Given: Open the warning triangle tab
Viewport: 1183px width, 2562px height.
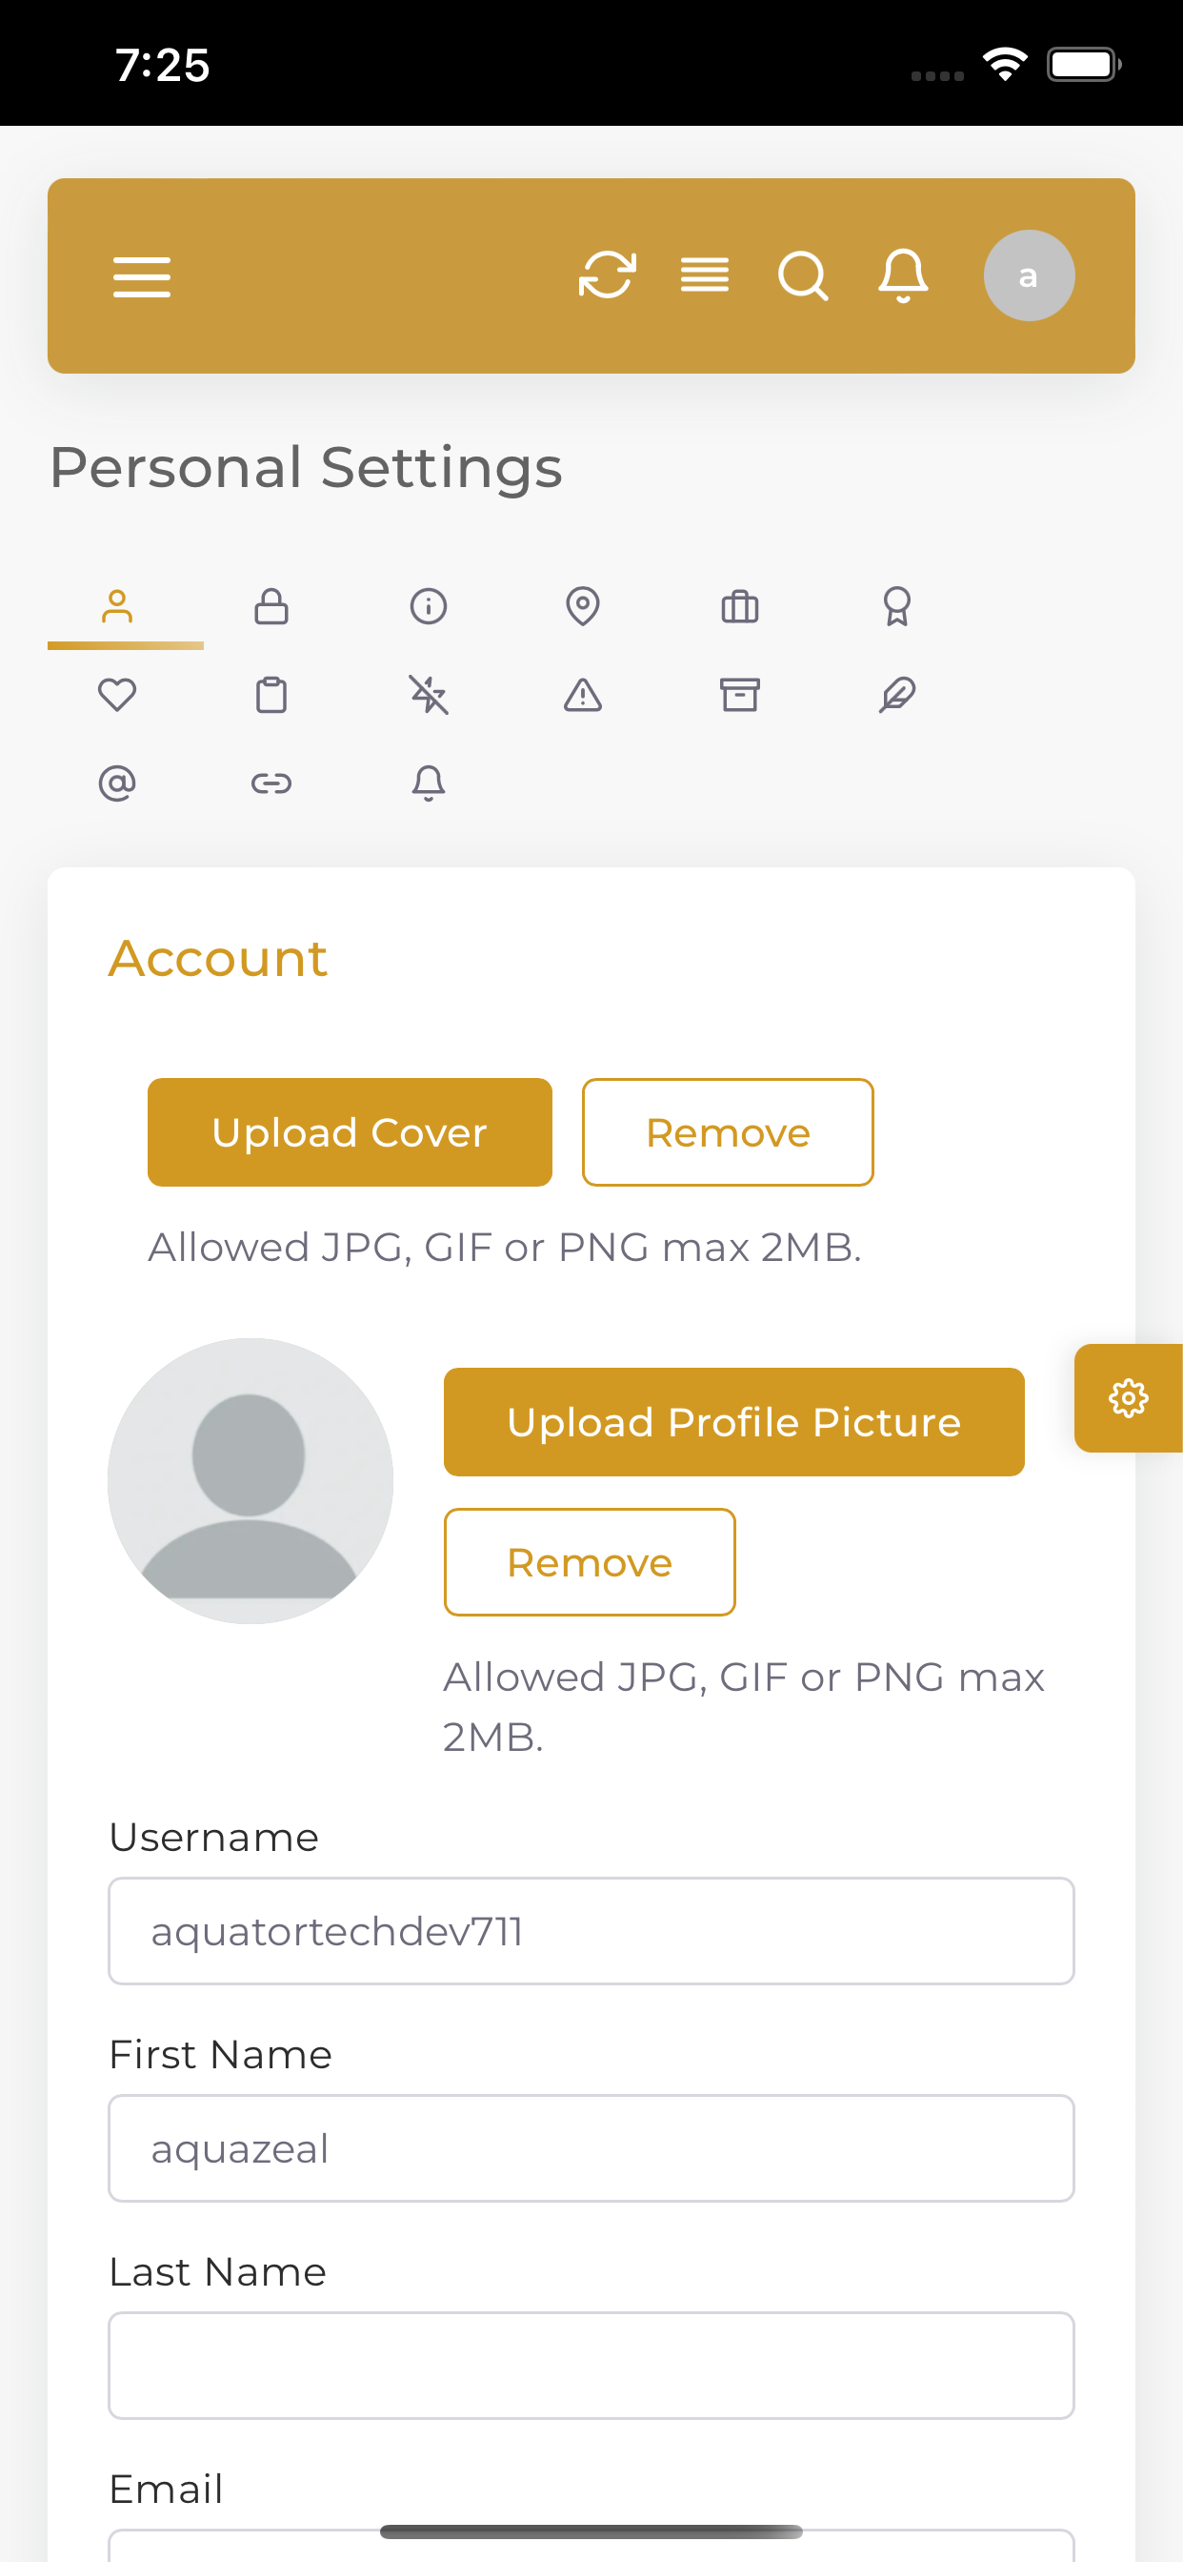Looking at the screenshot, I should 583,694.
